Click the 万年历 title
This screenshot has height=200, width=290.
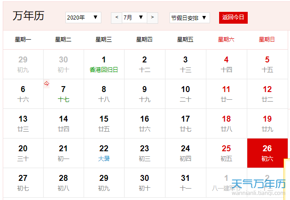(x=29, y=15)
